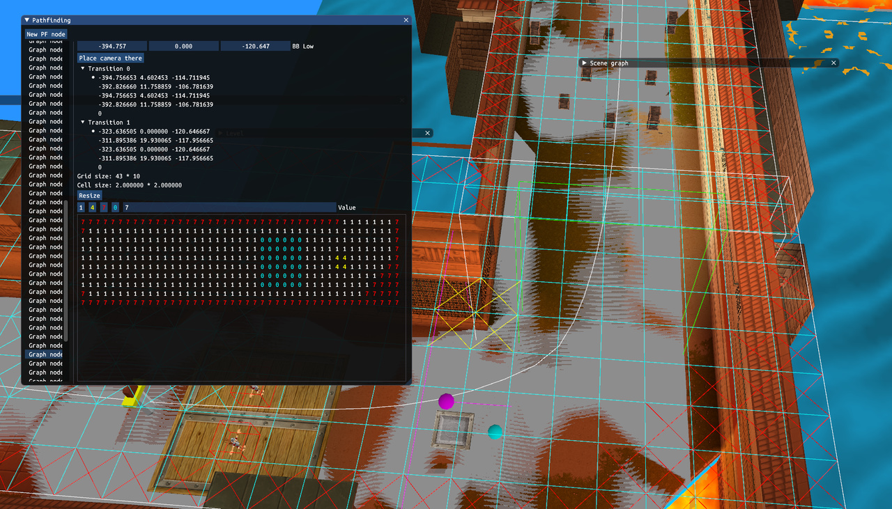This screenshot has width=892, height=509.
Task: Close the faded Level window
Action: point(428,133)
